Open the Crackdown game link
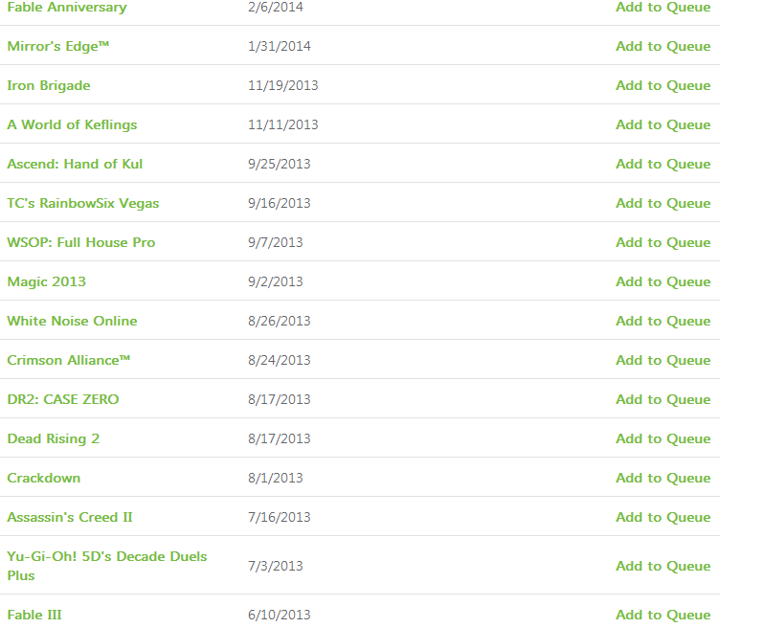762x628 pixels. pyautogui.click(x=44, y=478)
